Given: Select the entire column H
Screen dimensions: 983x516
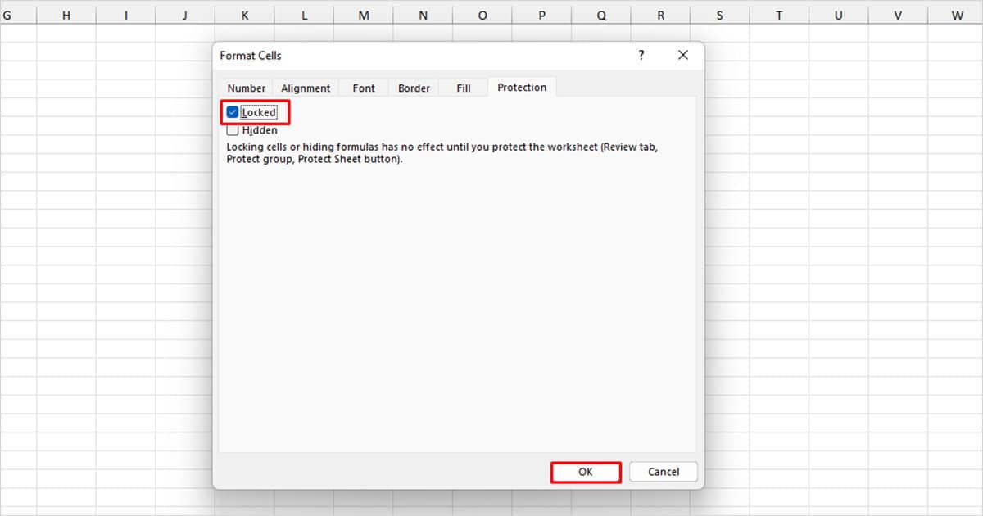Looking at the screenshot, I should (66, 14).
